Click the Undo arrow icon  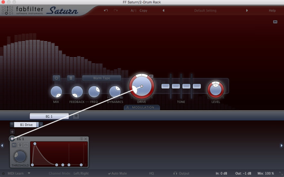[106, 11]
